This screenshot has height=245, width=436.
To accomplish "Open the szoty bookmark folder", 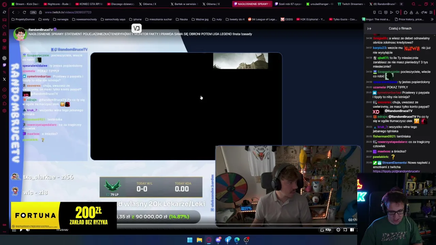I will coord(44,19).
